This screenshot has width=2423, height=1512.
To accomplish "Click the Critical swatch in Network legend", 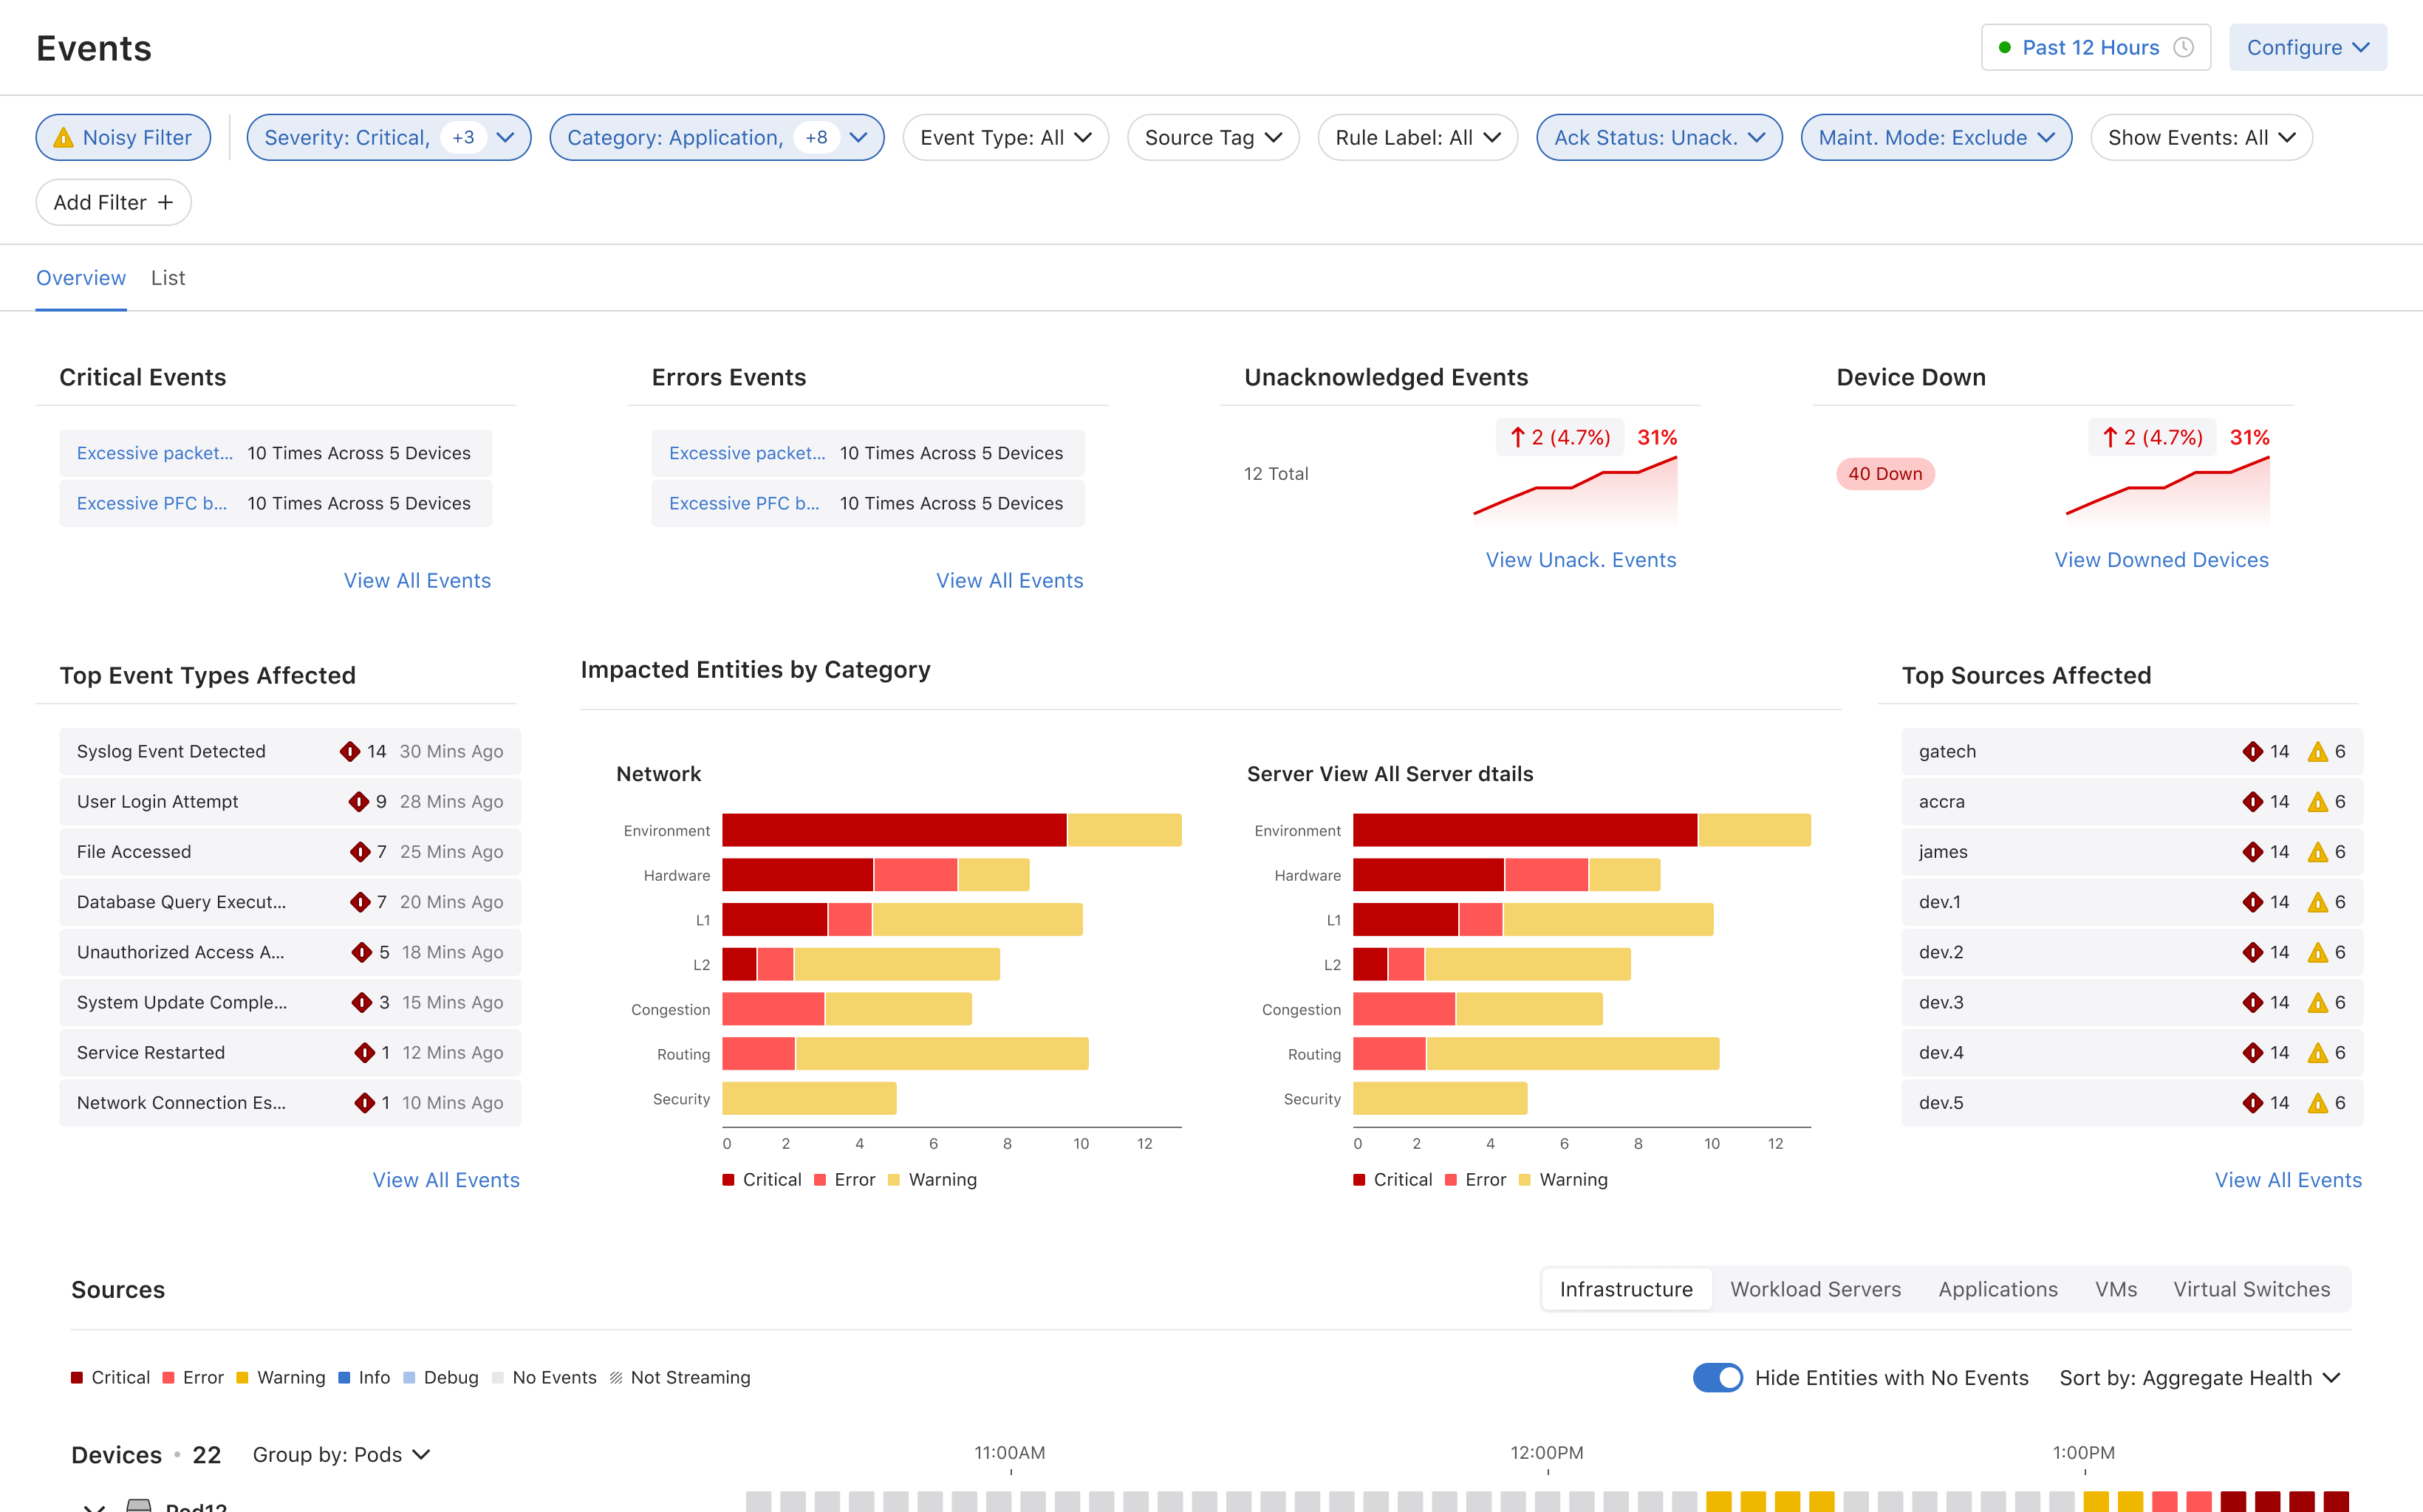I will coord(728,1180).
